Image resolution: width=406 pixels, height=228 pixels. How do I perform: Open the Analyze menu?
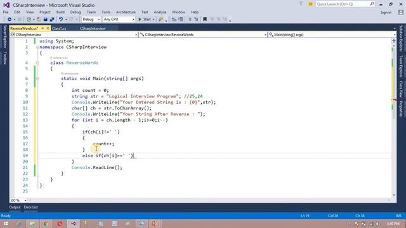(160, 12)
